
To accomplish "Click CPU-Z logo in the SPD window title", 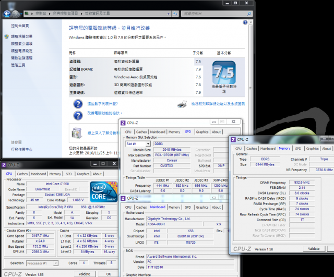I will tap(123, 123).
